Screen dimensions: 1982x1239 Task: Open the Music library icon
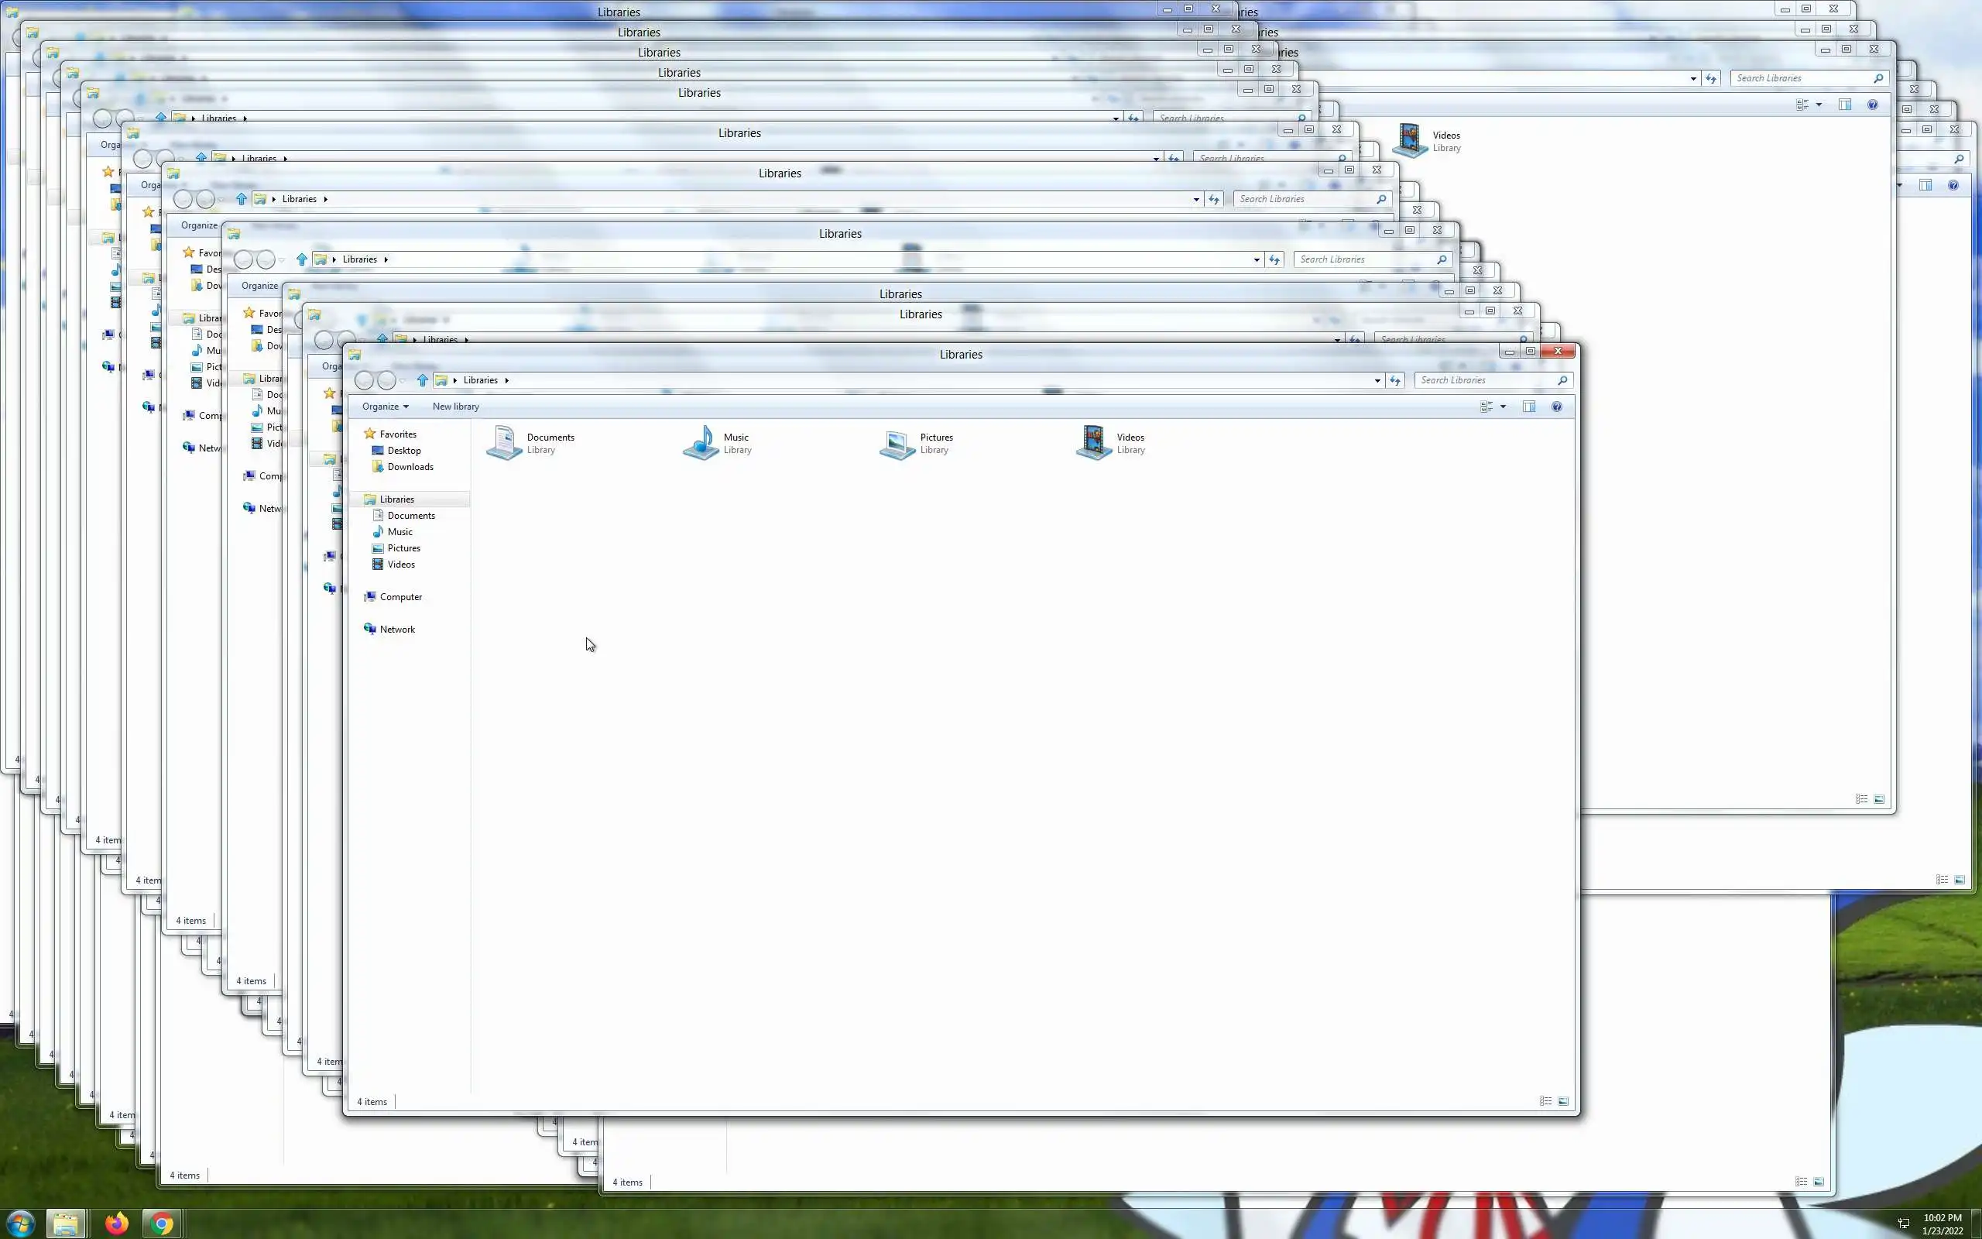click(x=701, y=442)
